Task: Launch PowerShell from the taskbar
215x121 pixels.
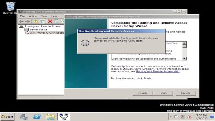Action: click(37, 117)
